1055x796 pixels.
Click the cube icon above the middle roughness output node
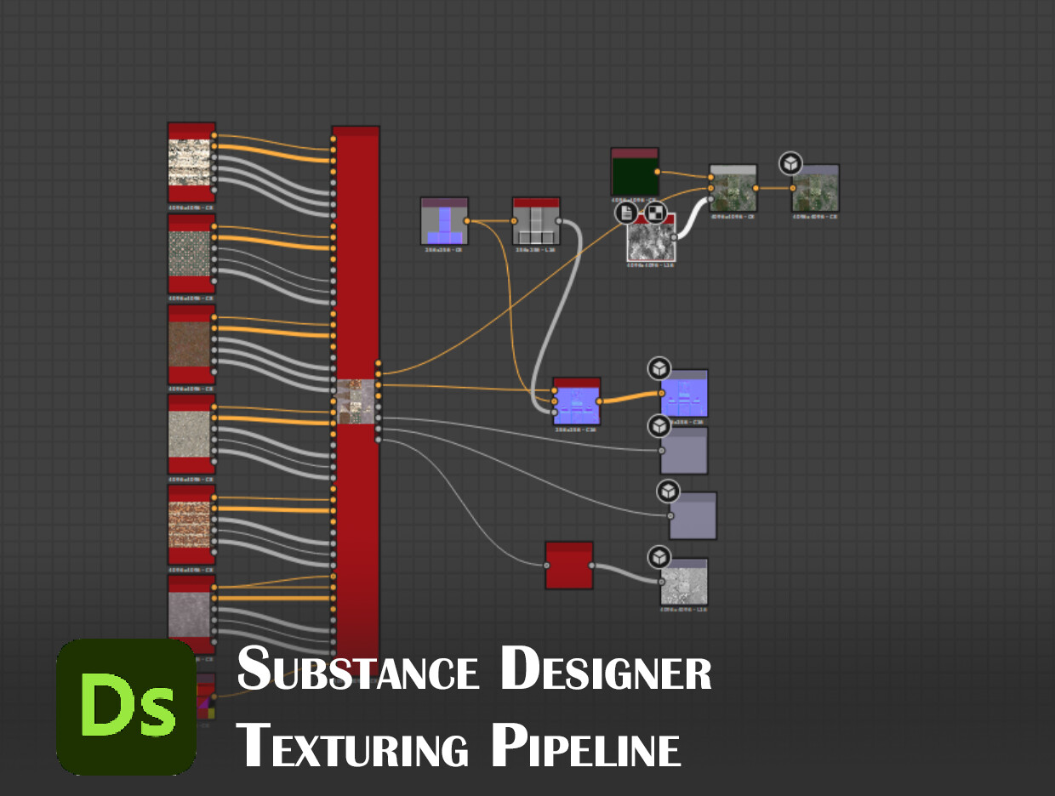[x=669, y=492]
